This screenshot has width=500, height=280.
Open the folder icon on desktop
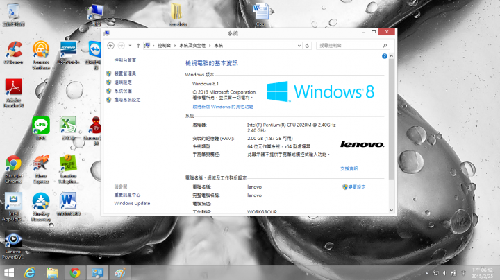coord(177,15)
